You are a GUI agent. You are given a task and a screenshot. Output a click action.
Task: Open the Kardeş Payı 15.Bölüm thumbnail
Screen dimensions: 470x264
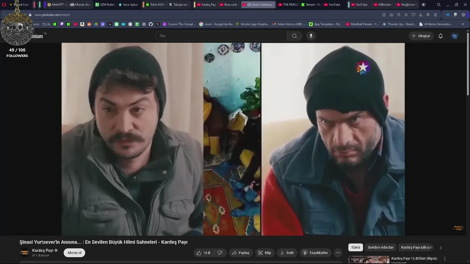pyautogui.click(x=369, y=260)
